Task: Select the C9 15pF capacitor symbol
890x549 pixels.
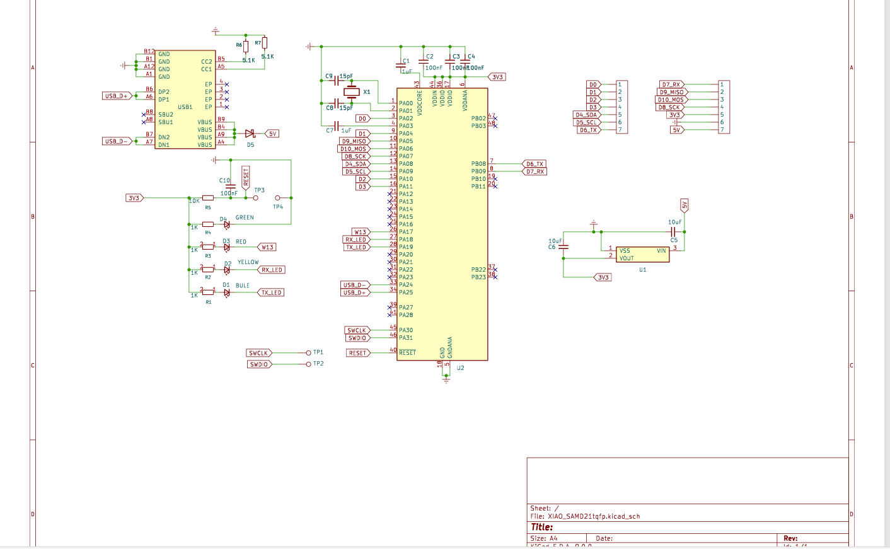Action: (x=337, y=81)
